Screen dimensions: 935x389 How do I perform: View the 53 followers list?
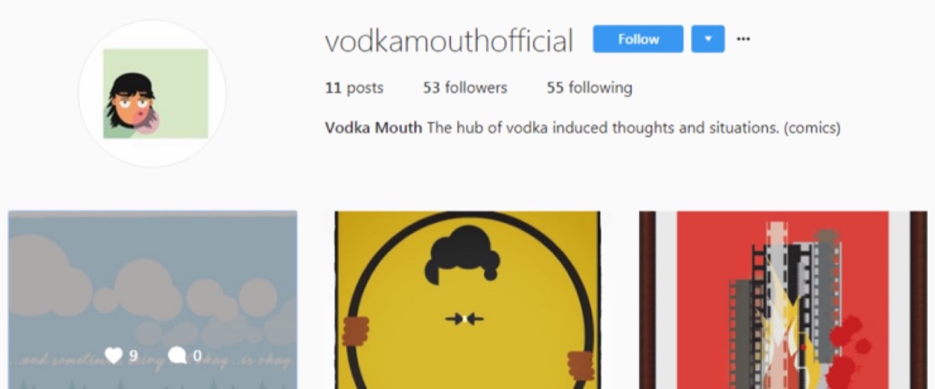point(465,88)
